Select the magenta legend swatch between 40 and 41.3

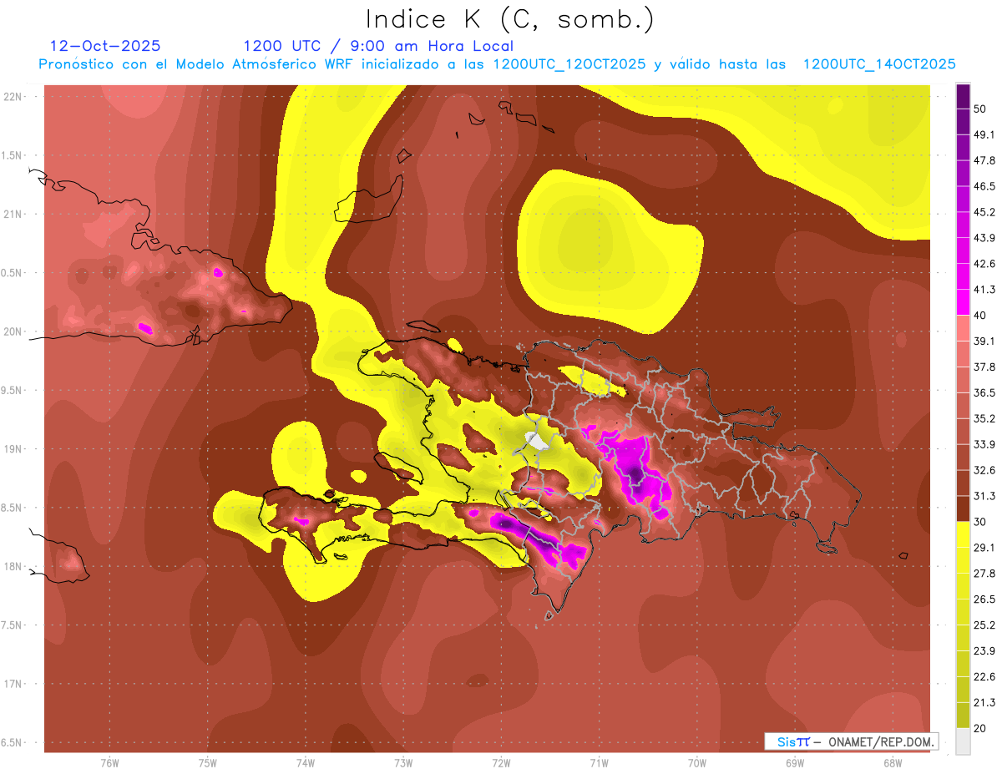[963, 302]
